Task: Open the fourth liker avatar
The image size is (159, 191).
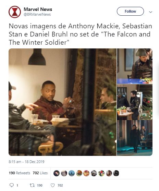Action: click(79, 173)
